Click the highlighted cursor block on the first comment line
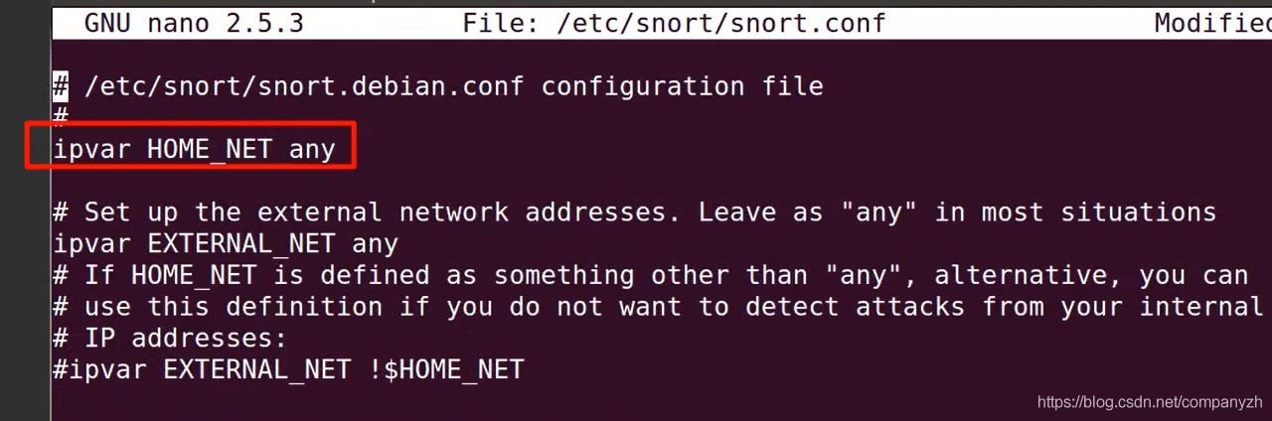This screenshot has width=1272, height=421. 61,86
